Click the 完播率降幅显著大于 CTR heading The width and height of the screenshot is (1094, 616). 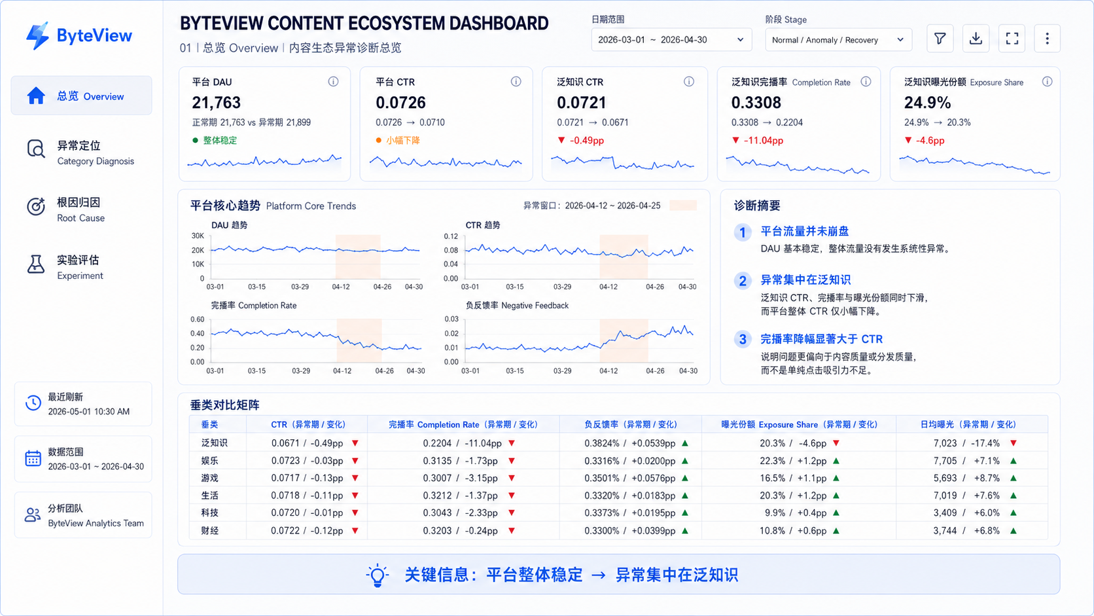point(822,339)
